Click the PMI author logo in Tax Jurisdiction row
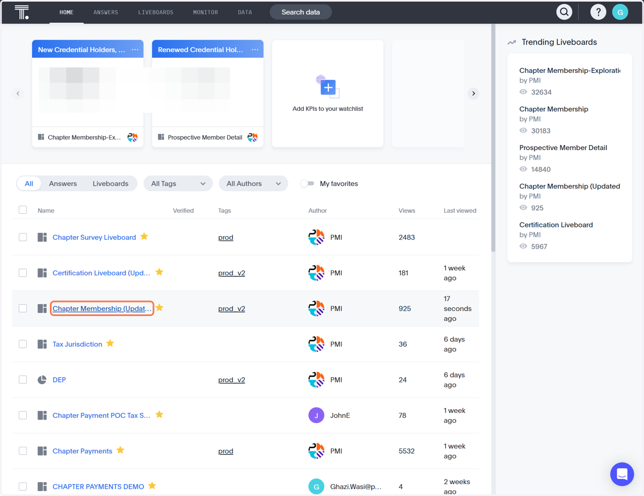The width and height of the screenshot is (644, 496). coord(316,344)
